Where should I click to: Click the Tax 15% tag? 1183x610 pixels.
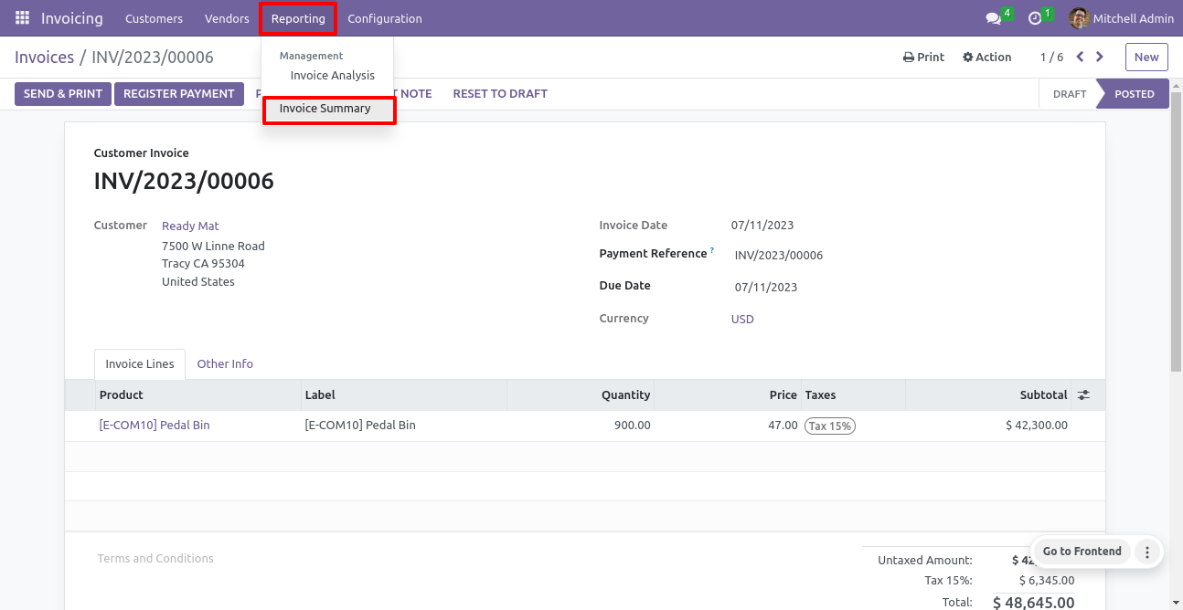830,426
